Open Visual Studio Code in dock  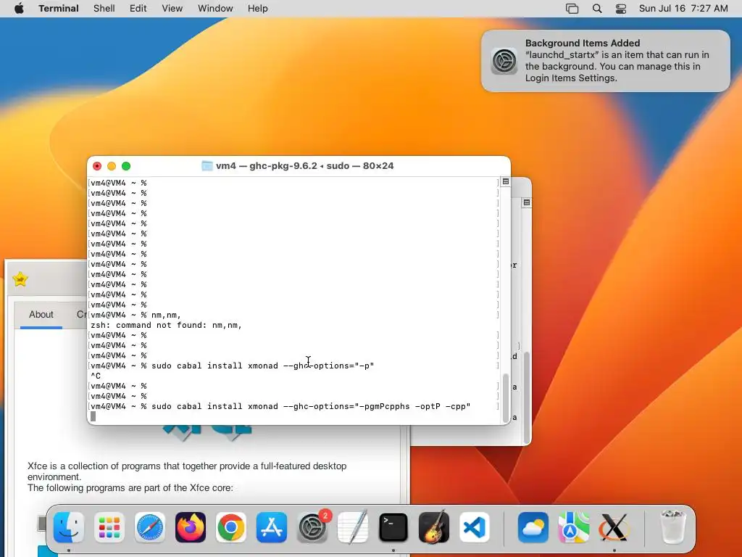click(x=475, y=527)
